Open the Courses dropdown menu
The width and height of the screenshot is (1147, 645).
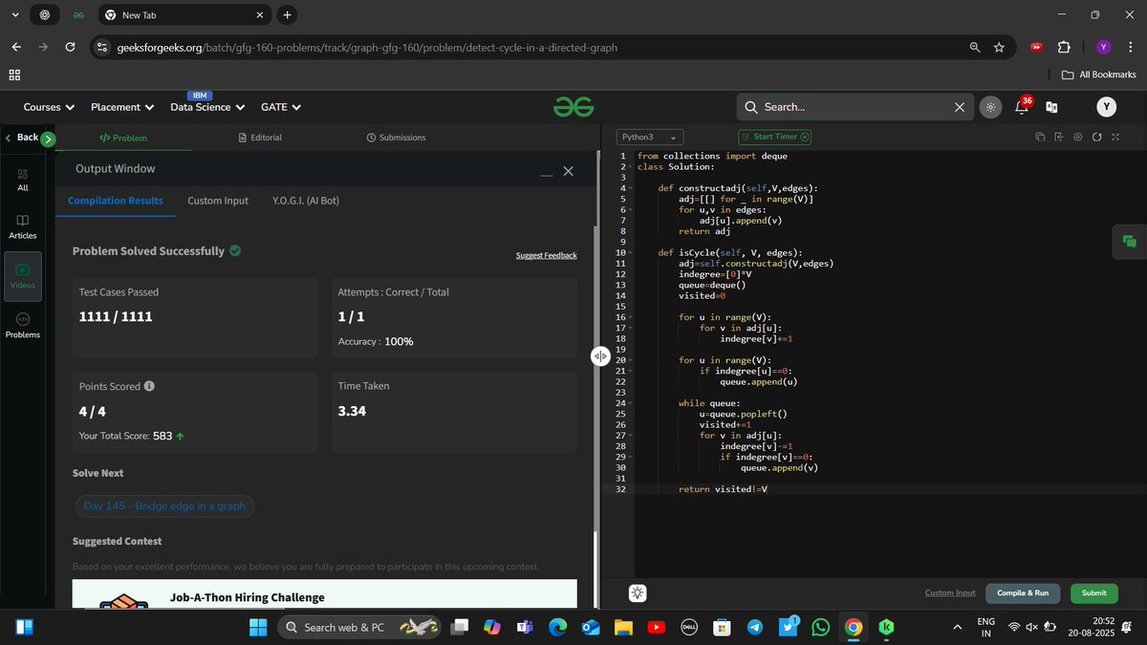point(50,107)
